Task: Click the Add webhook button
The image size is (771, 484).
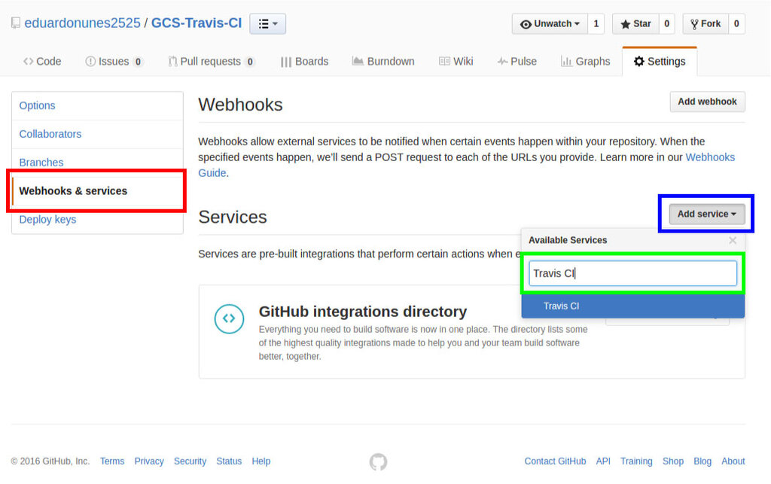Action: click(x=707, y=102)
